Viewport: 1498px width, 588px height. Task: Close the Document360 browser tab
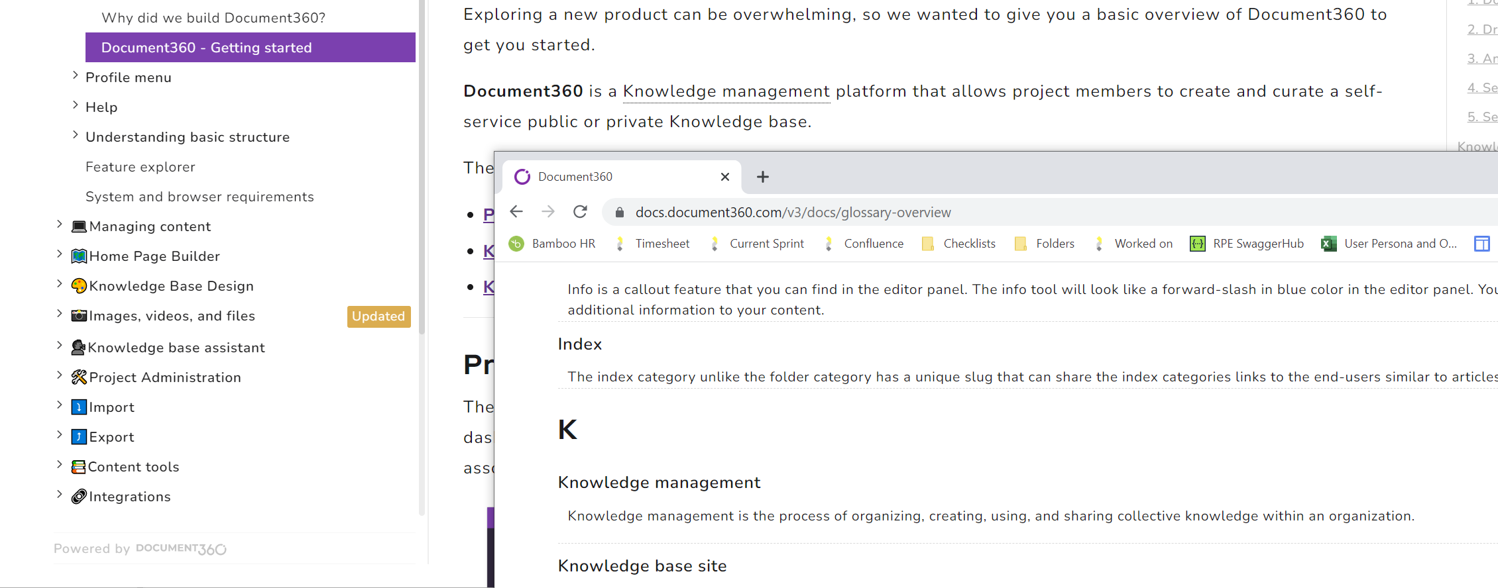click(725, 177)
